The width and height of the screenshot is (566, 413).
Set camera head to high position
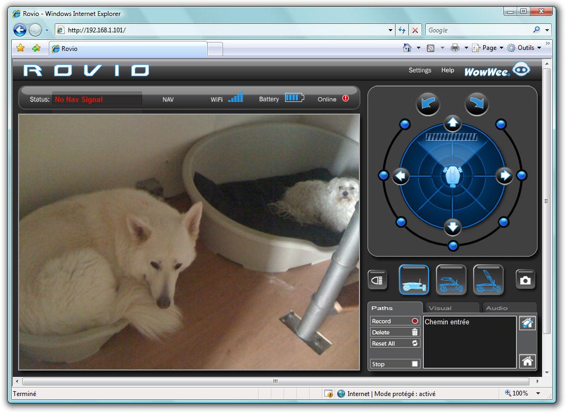coord(488,280)
